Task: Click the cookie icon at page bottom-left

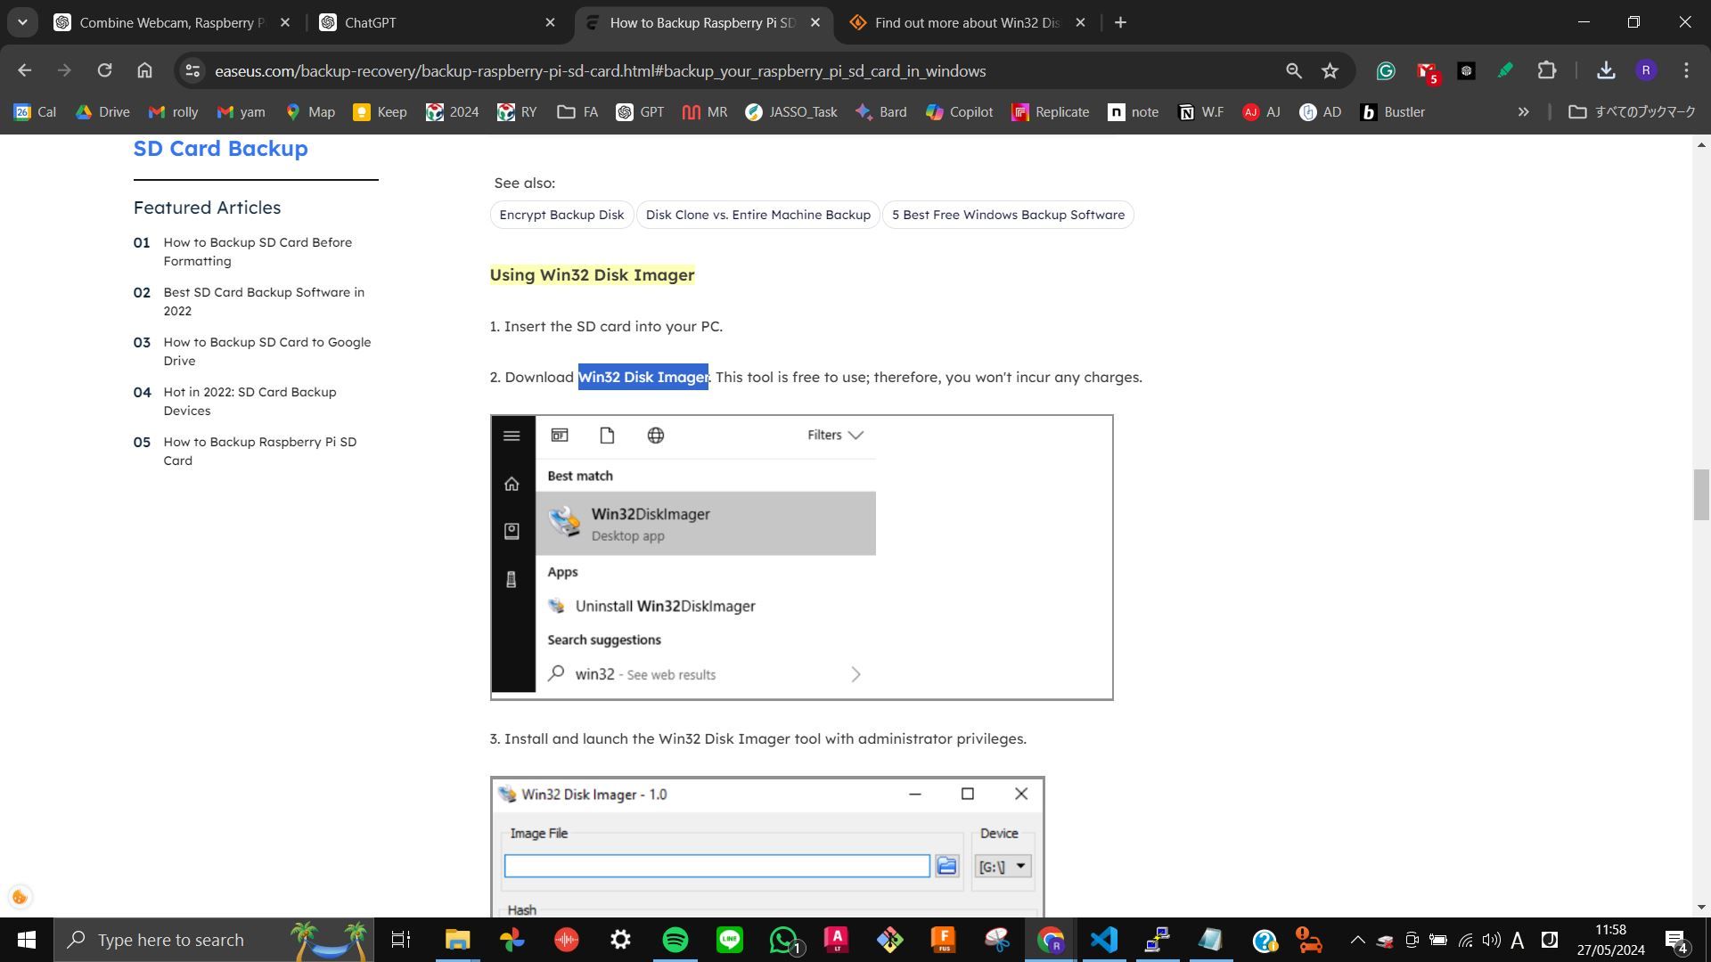Action: pyautogui.click(x=20, y=897)
